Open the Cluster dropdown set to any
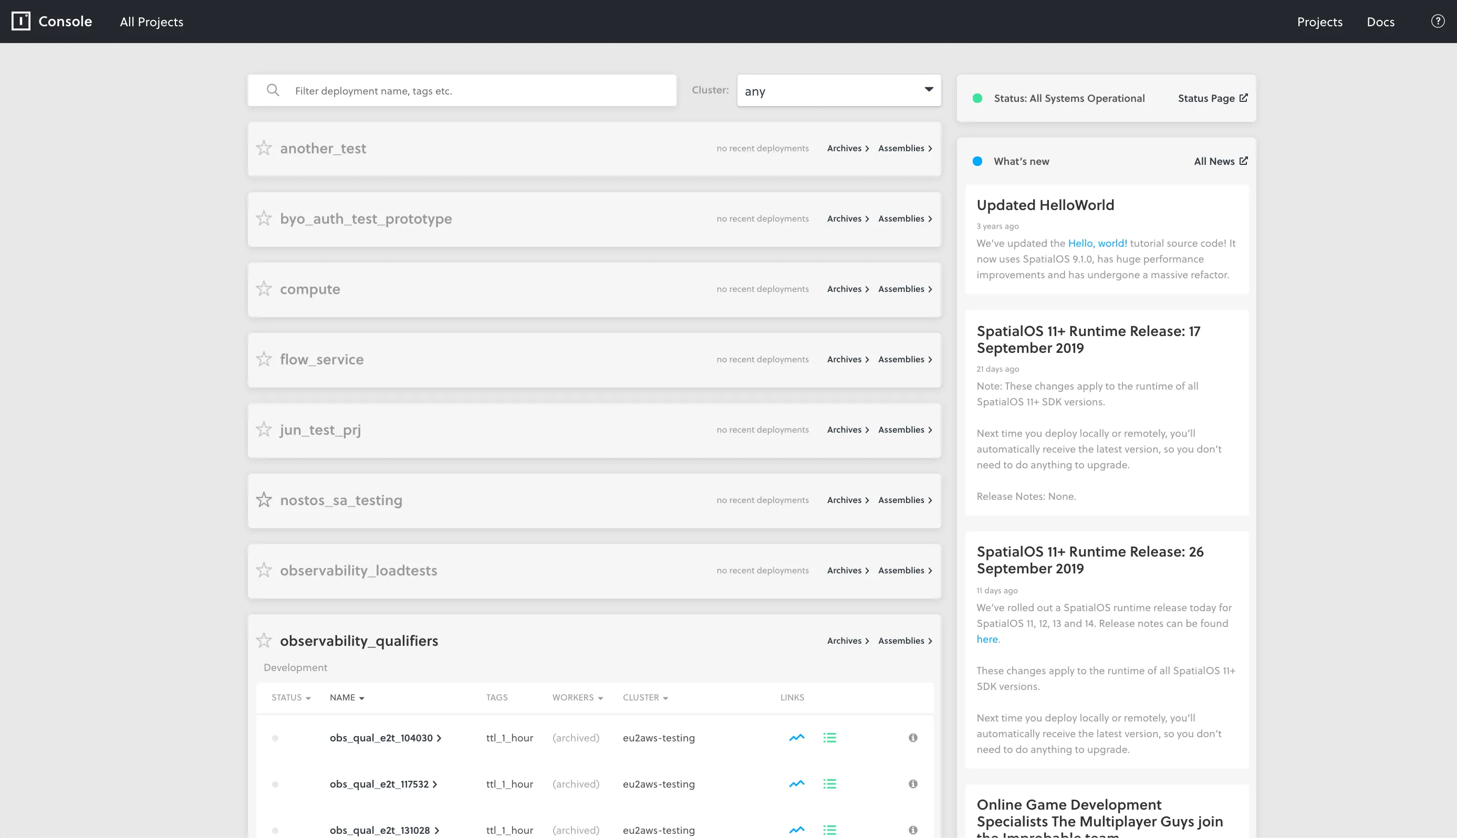The width and height of the screenshot is (1457, 838). (x=839, y=90)
